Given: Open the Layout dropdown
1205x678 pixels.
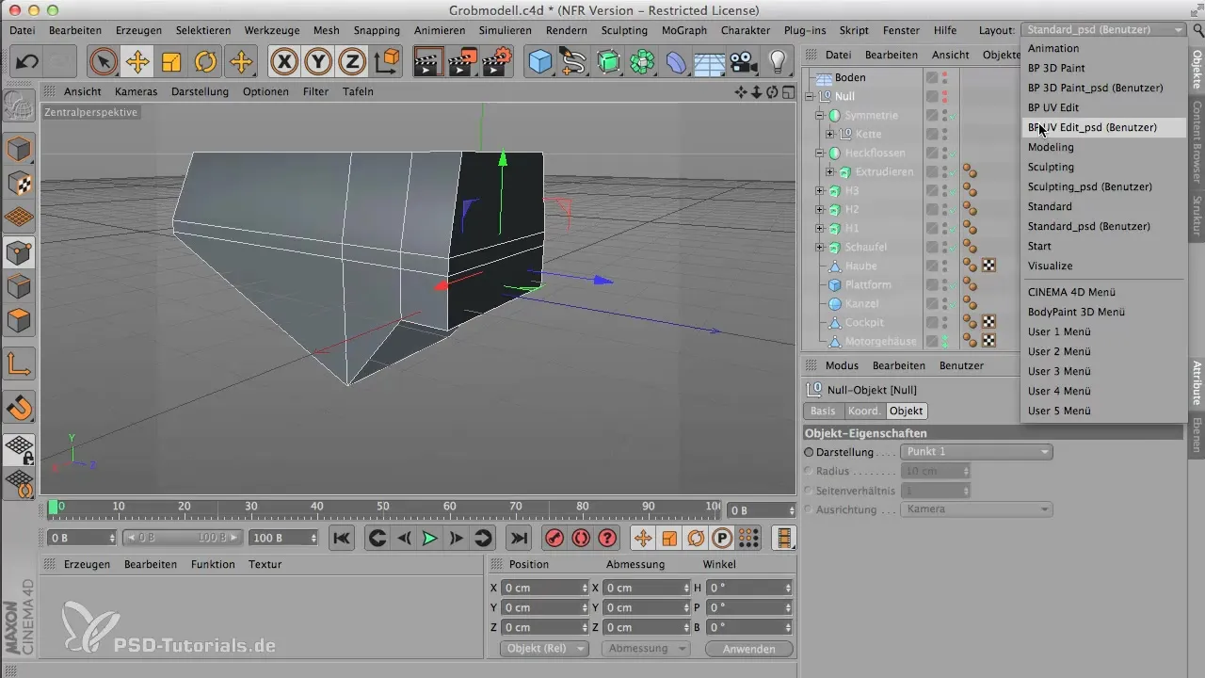Looking at the screenshot, I should 1103,30.
